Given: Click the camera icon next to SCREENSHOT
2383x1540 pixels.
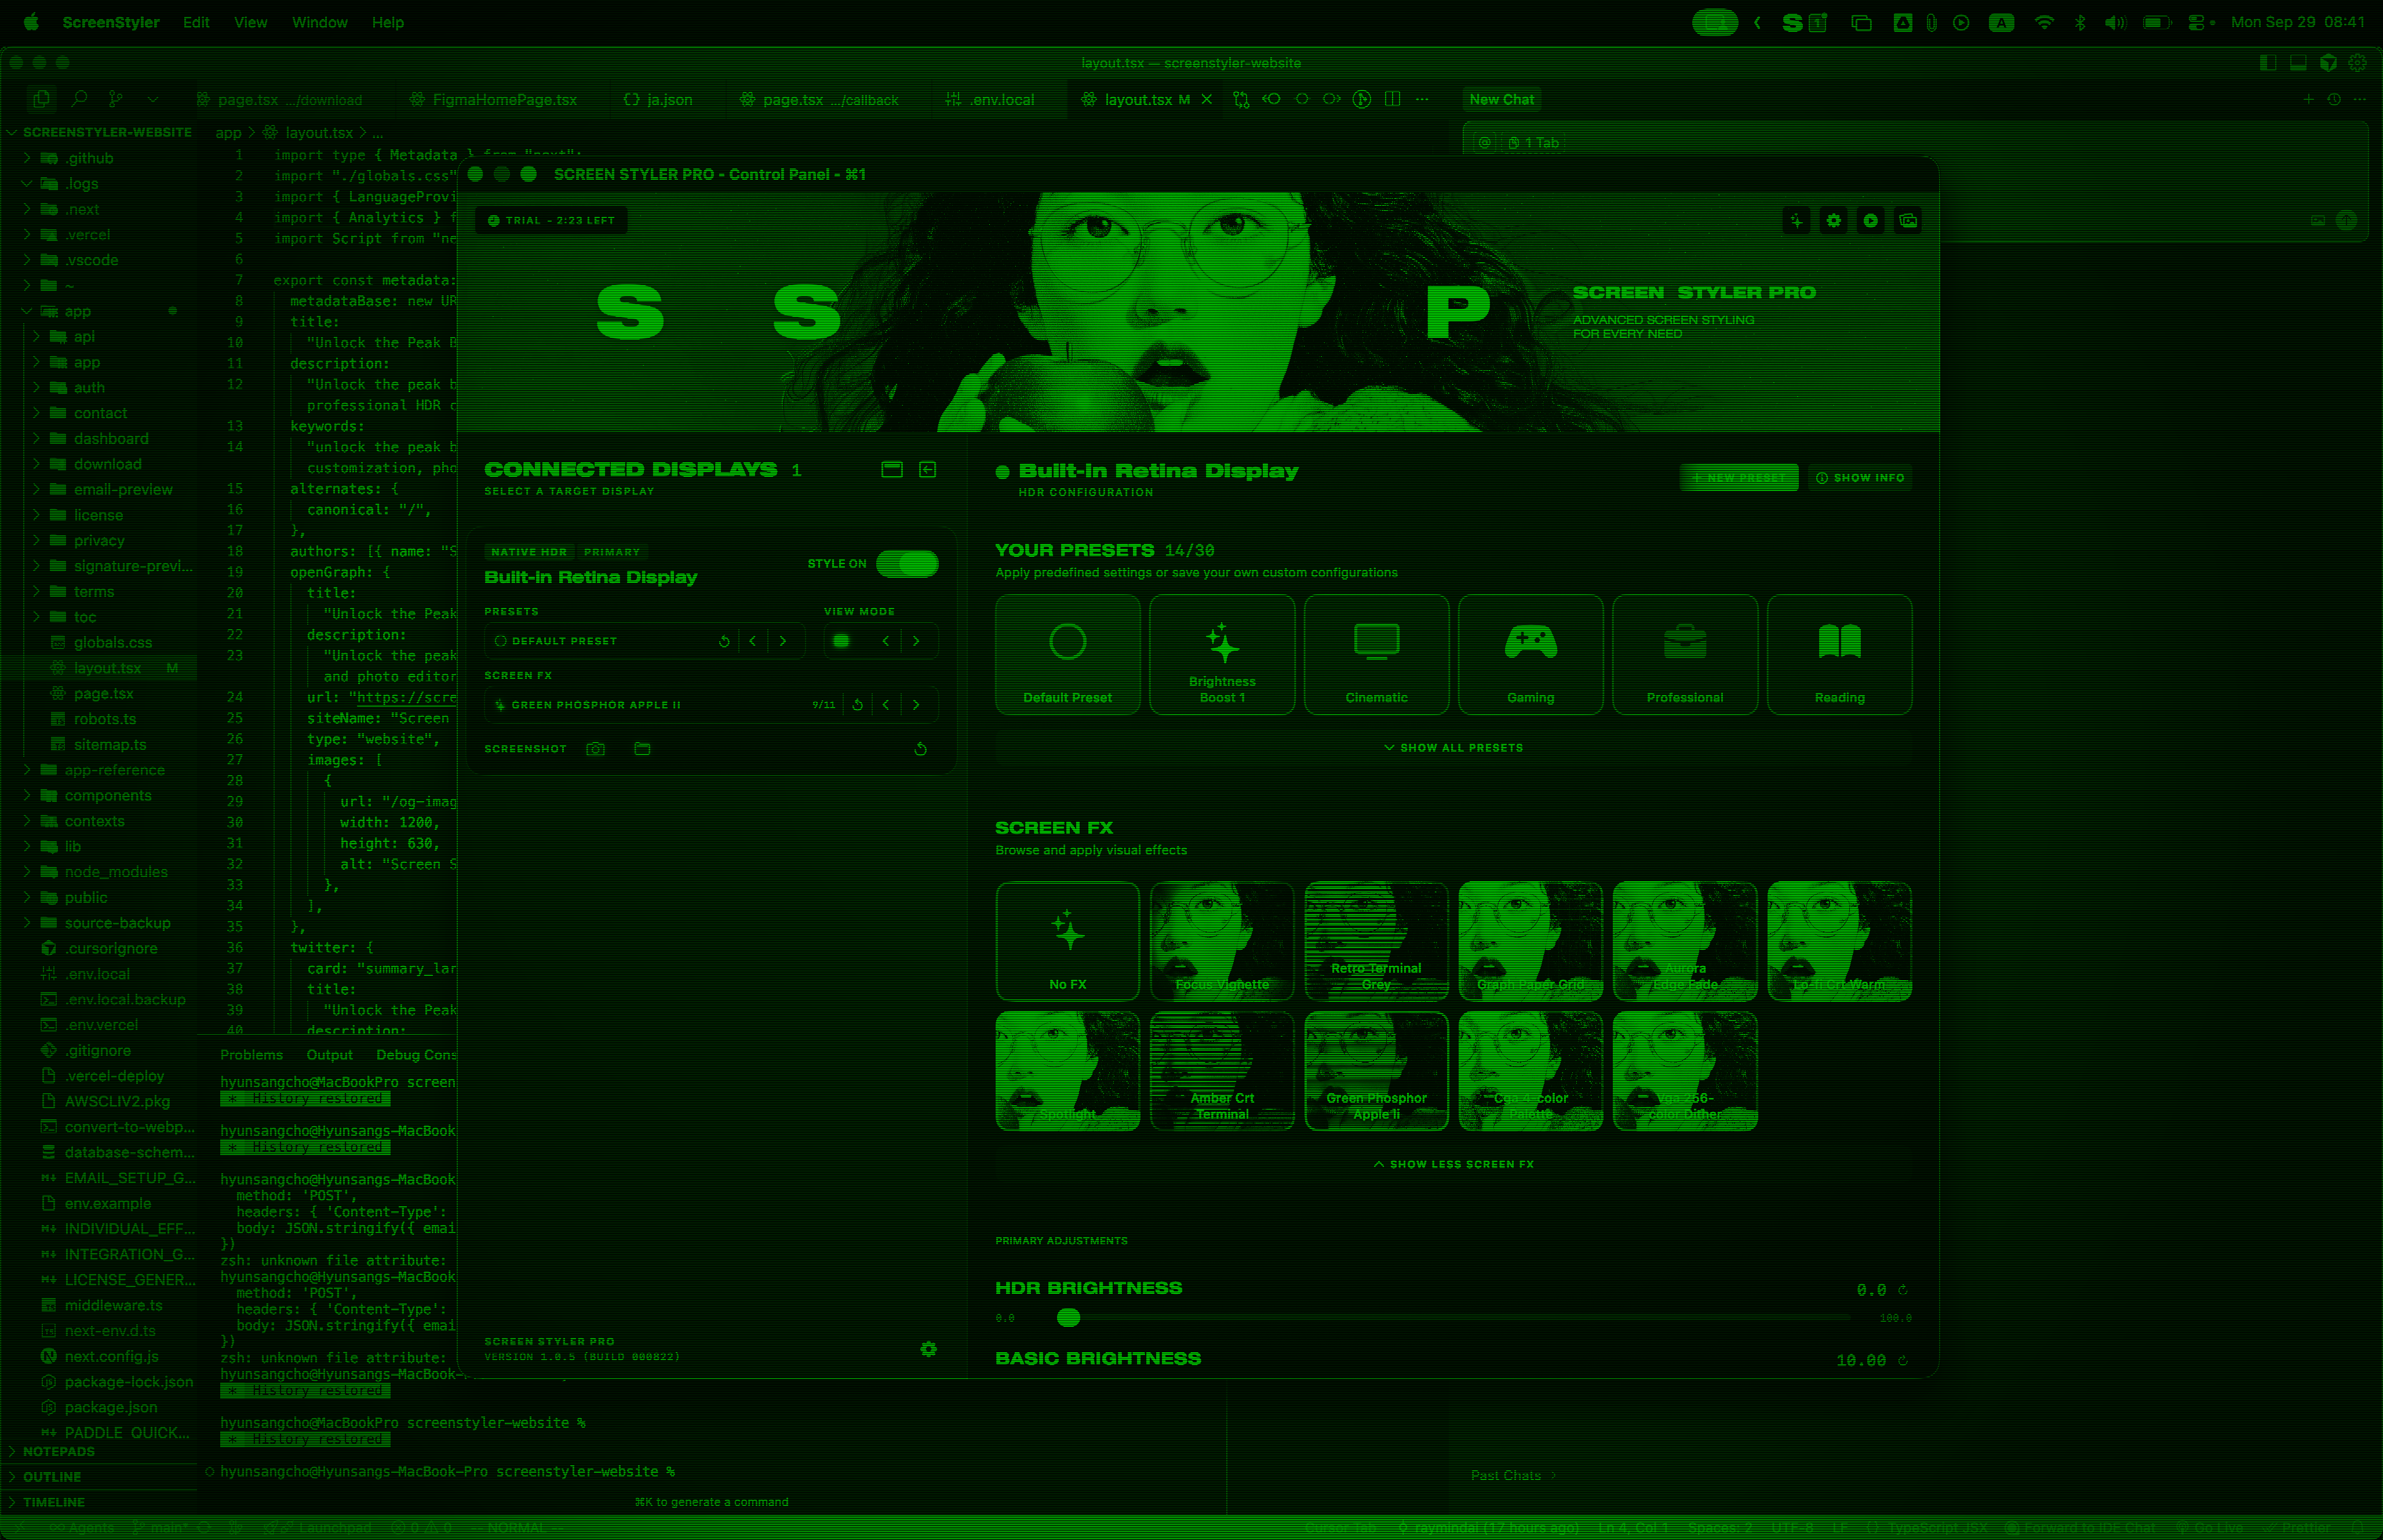Looking at the screenshot, I should 595,748.
